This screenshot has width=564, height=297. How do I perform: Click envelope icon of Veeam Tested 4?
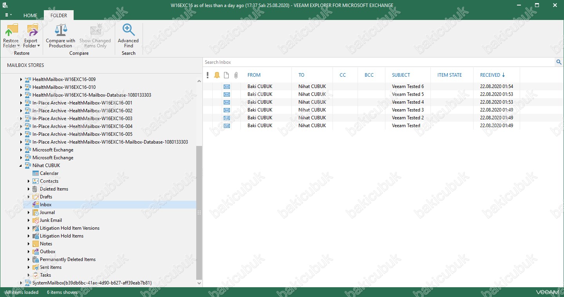pyautogui.click(x=227, y=102)
